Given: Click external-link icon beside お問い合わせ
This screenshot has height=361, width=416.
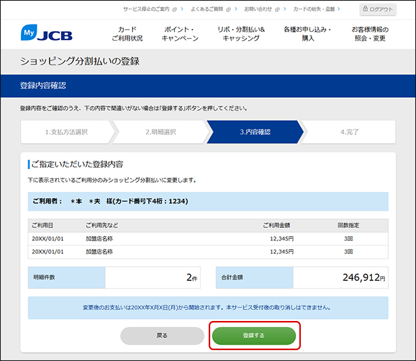Looking at the screenshot, I should coord(277,9).
